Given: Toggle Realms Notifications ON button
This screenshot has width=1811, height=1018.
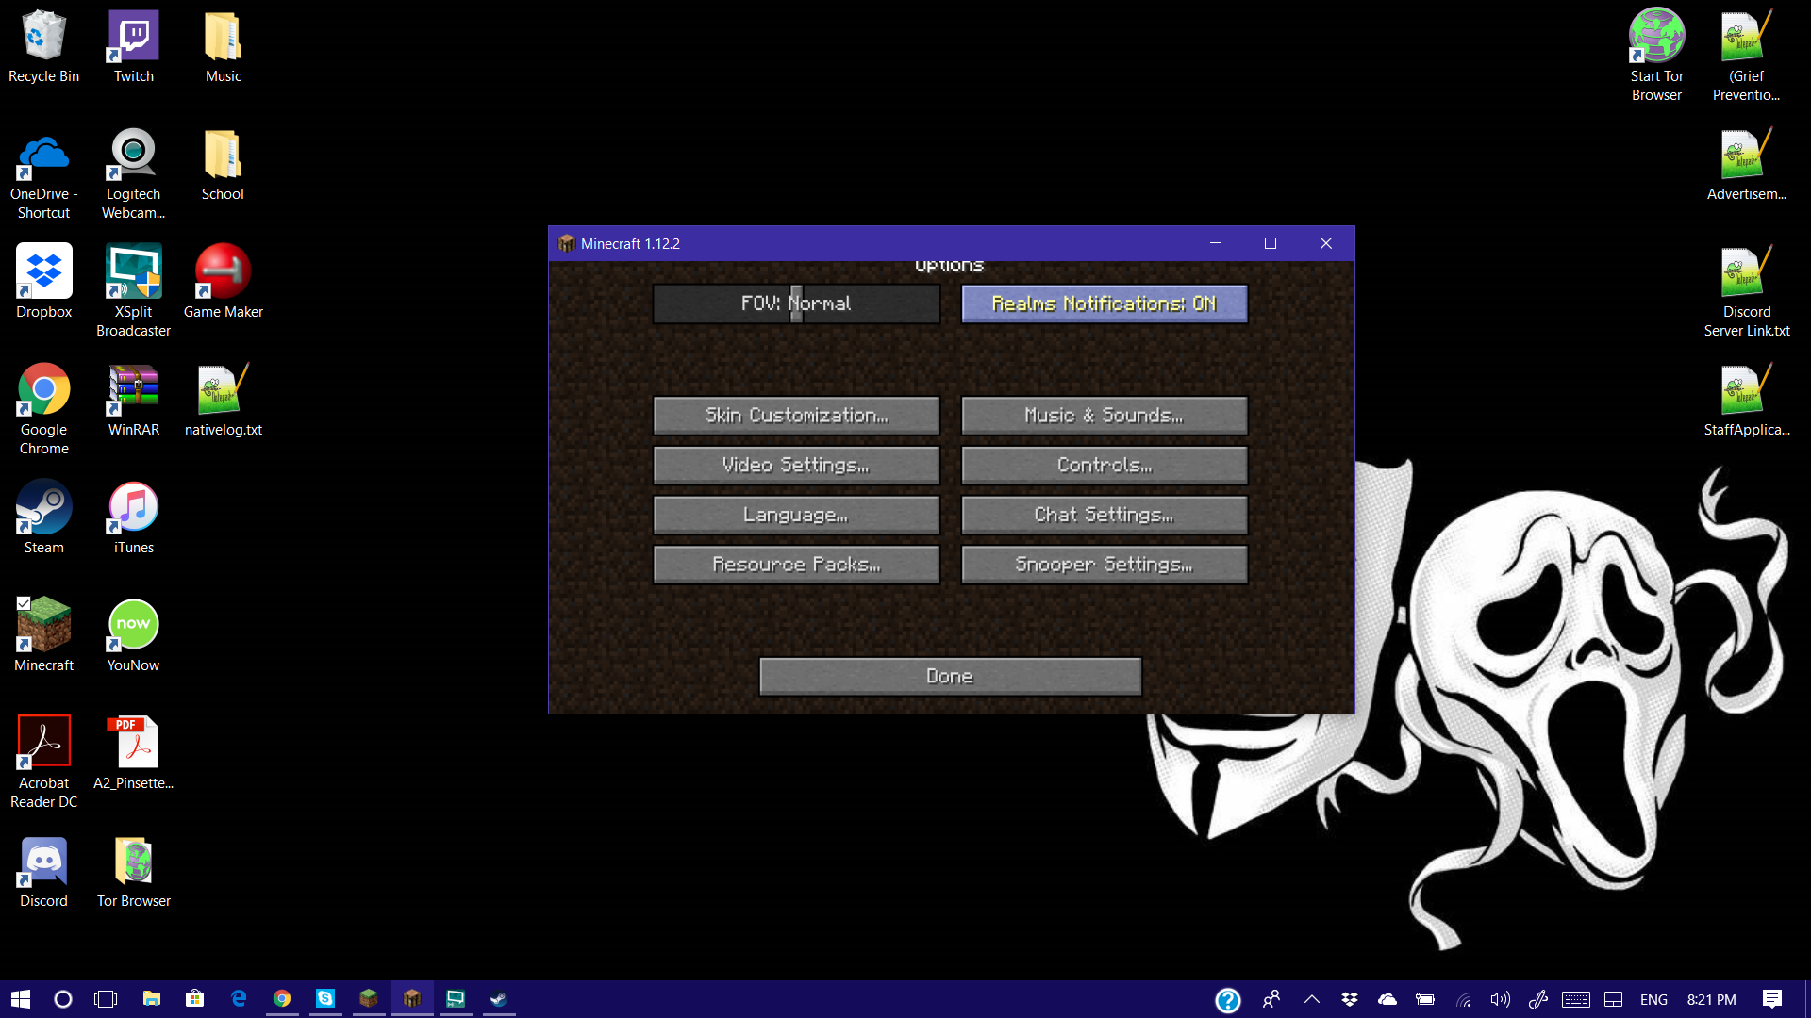Looking at the screenshot, I should coord(1104,304).
